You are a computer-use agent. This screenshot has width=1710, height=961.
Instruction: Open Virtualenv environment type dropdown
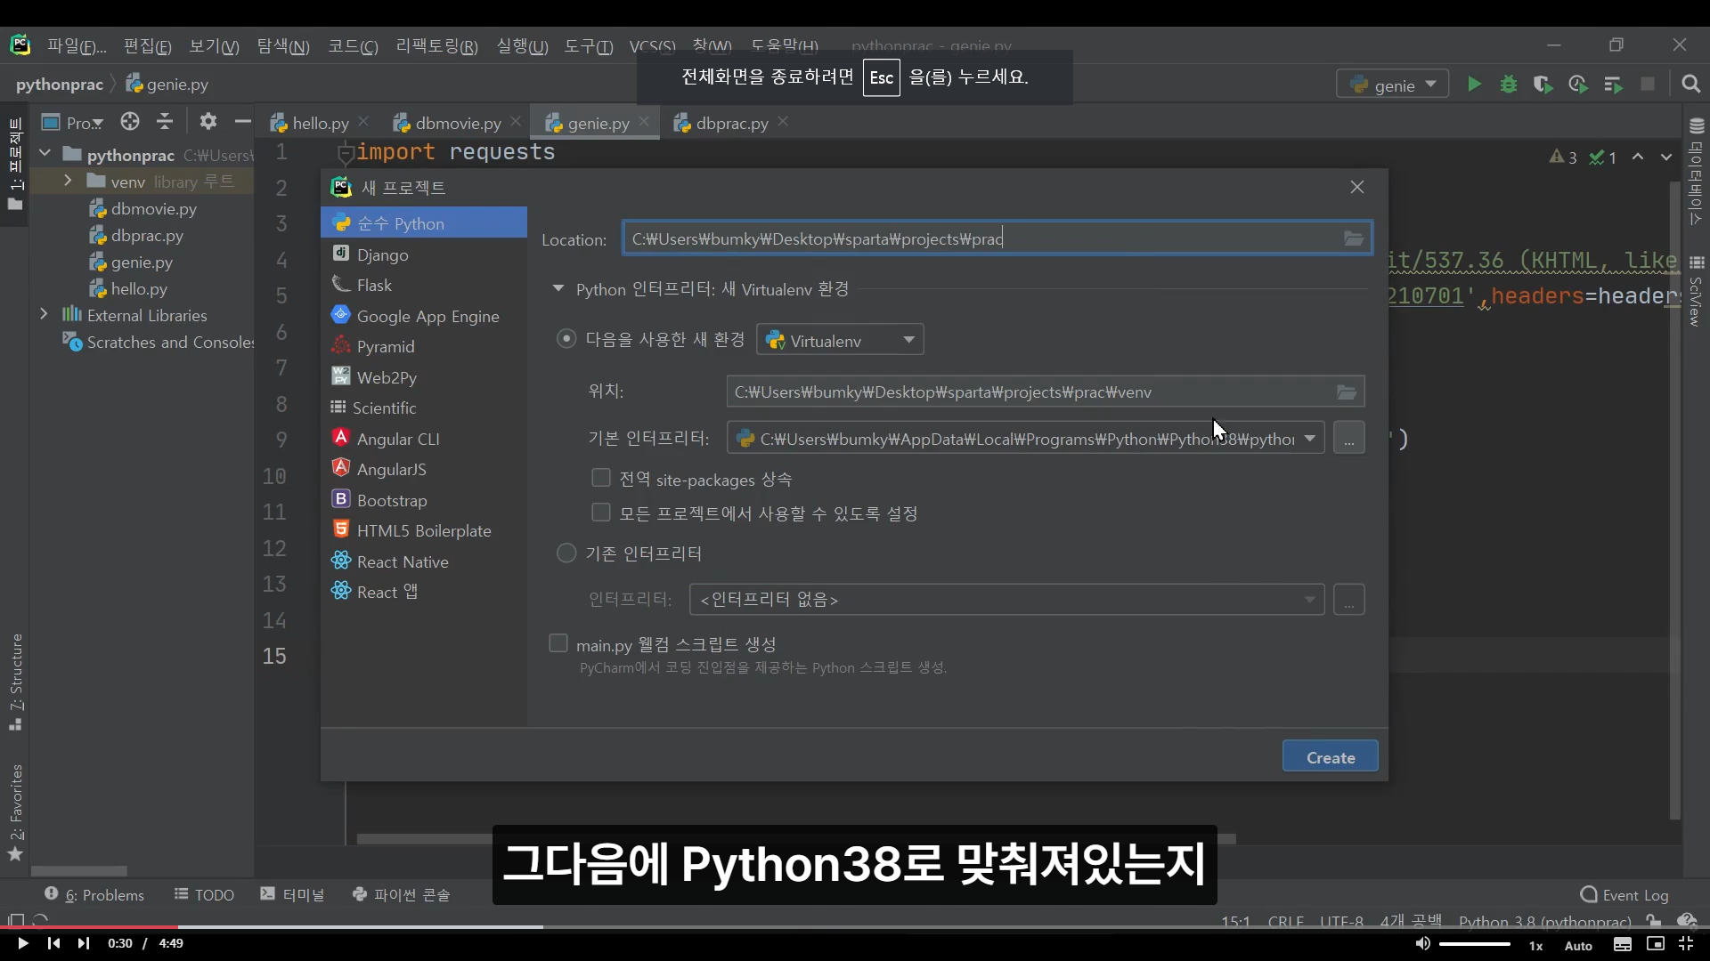coord(840,340)
